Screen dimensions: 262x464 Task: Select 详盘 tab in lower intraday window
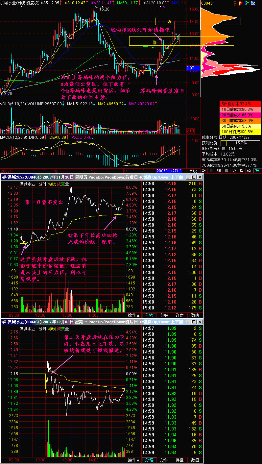tap(179, 460)
